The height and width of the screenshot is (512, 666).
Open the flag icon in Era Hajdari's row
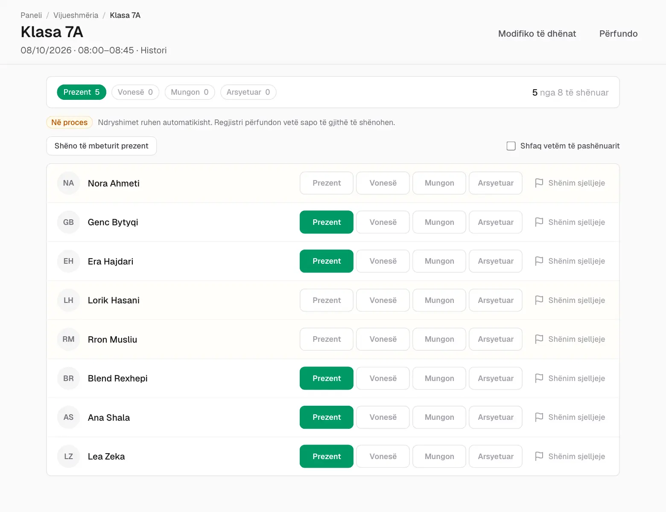(539, 261)
